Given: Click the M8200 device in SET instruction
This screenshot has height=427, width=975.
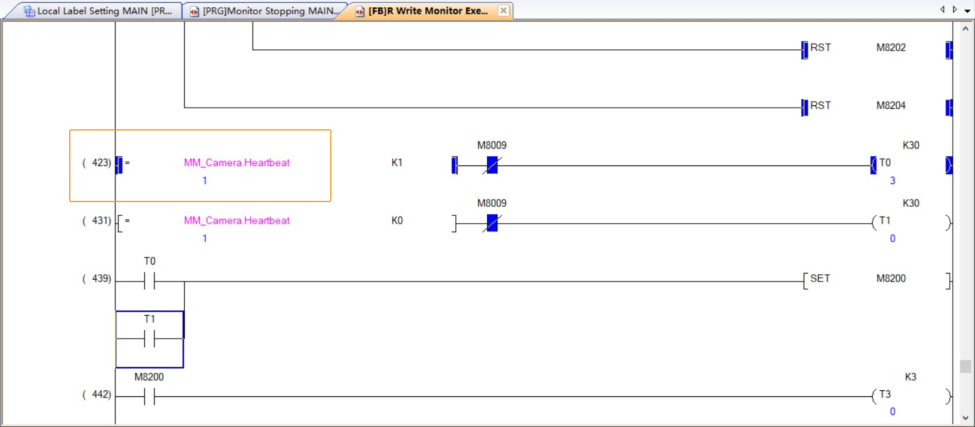Looking at the screenshot, I should tap(891, 278).
